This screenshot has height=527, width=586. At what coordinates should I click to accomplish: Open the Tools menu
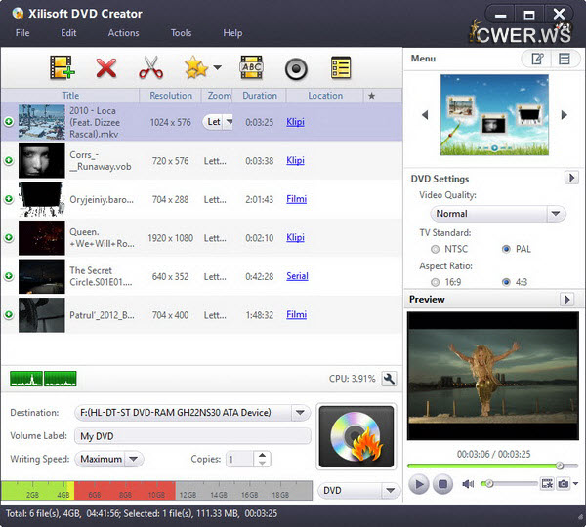(181, 33)
